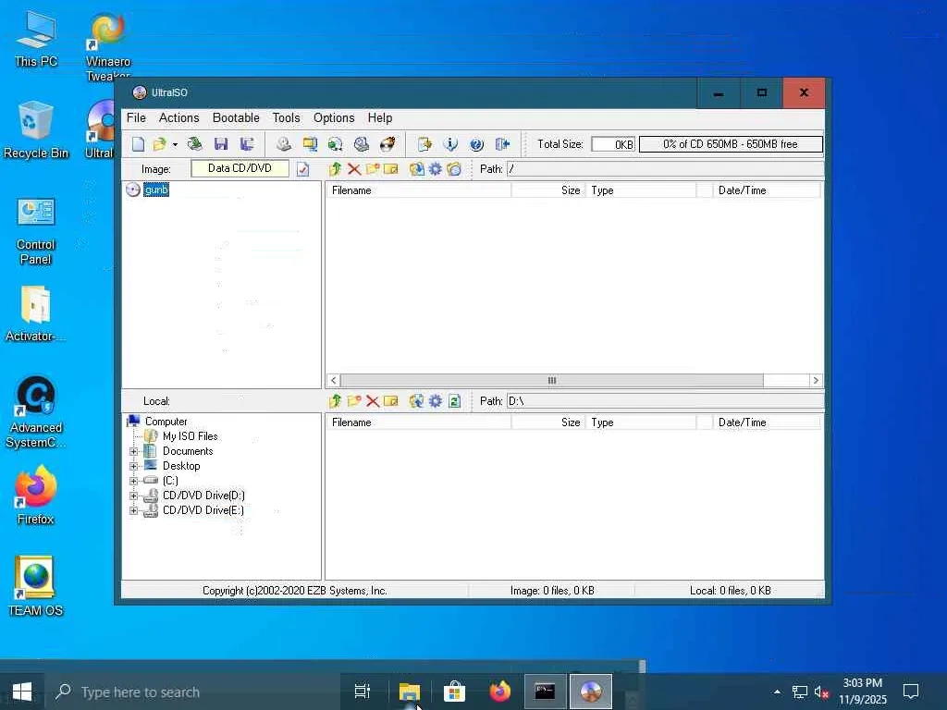
Task: Expand the CD/DVD Drive(D:) node
Action: pos(133,496)
